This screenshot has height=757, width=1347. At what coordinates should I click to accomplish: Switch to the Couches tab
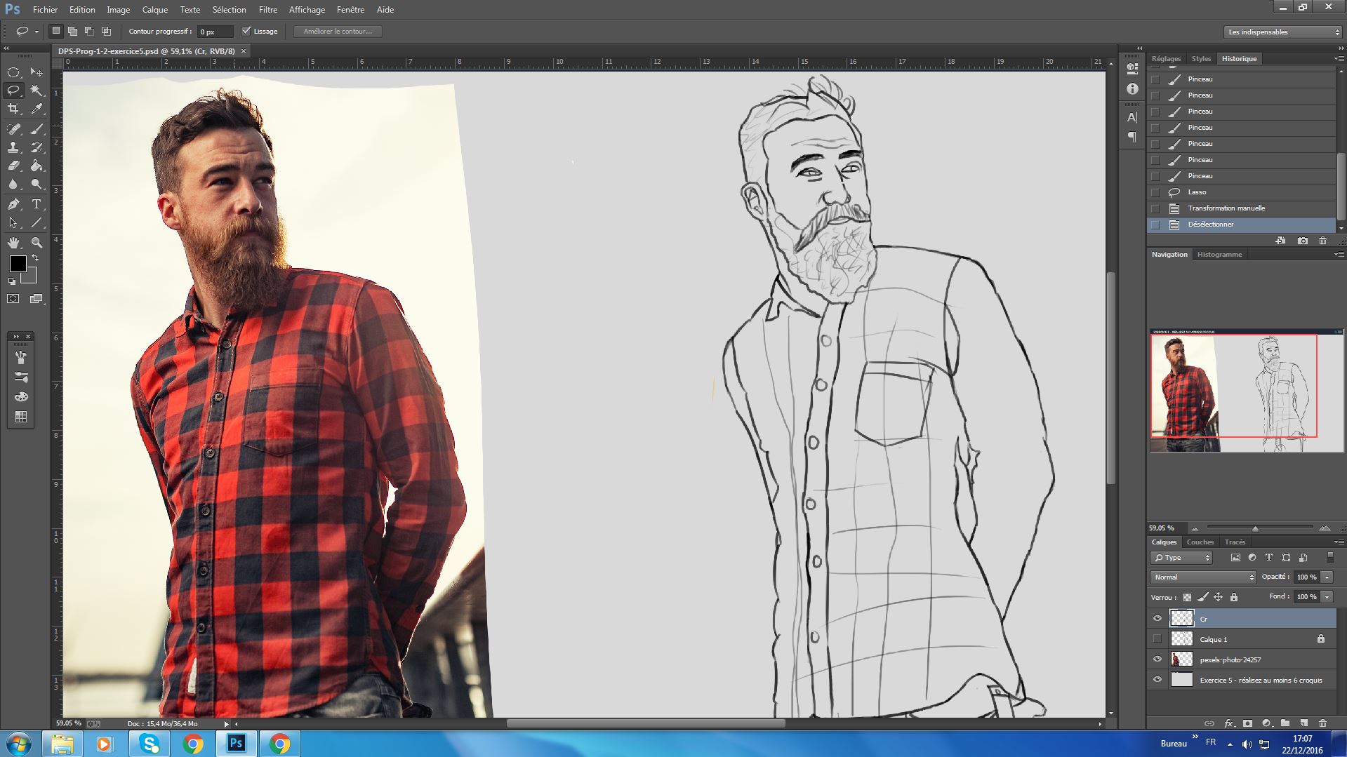1200,542
